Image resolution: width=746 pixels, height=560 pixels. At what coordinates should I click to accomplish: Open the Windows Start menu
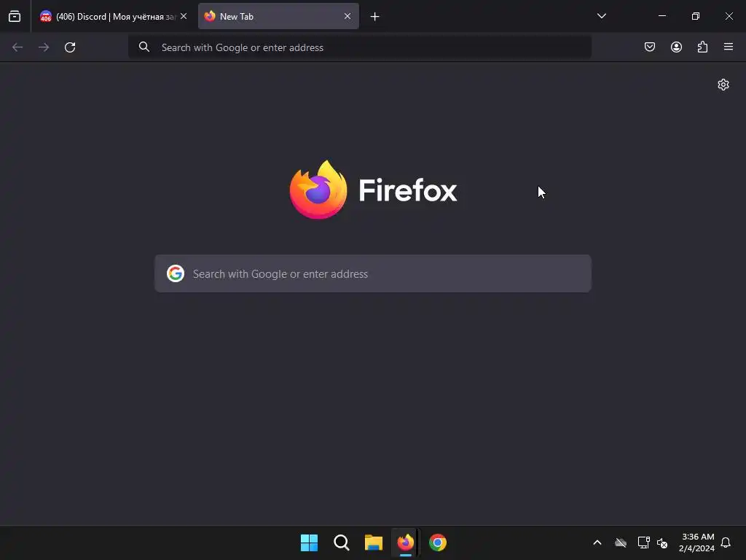click(x=309, y=542)
